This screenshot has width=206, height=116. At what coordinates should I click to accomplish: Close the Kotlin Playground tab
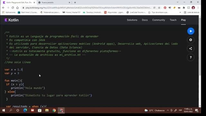(34, 3)
